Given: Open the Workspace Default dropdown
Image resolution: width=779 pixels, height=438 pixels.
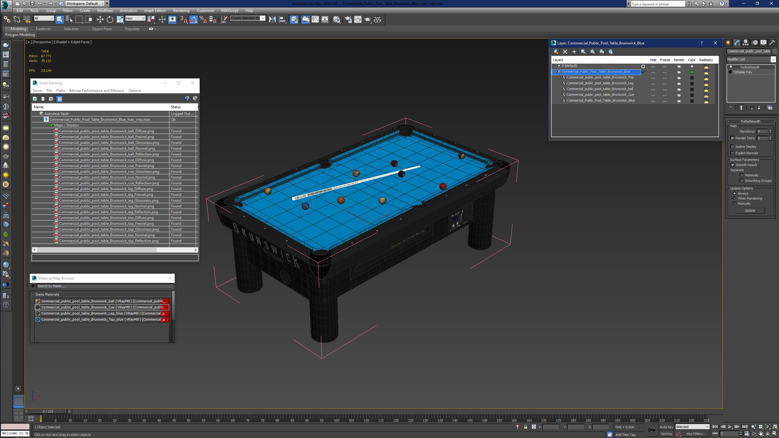Looking at the screenshot, I should coord(85,4).
